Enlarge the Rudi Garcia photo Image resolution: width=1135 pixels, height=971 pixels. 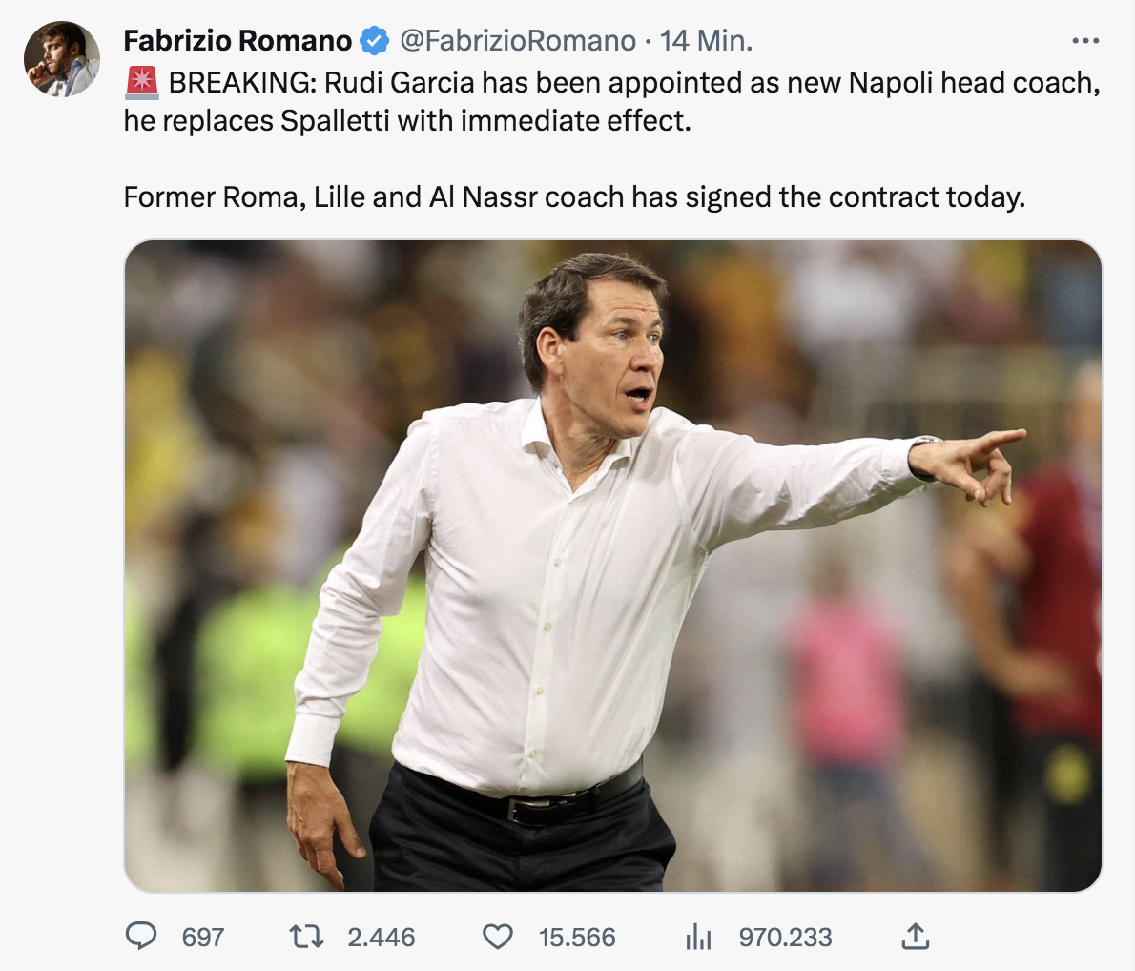[x=612, y=566]
